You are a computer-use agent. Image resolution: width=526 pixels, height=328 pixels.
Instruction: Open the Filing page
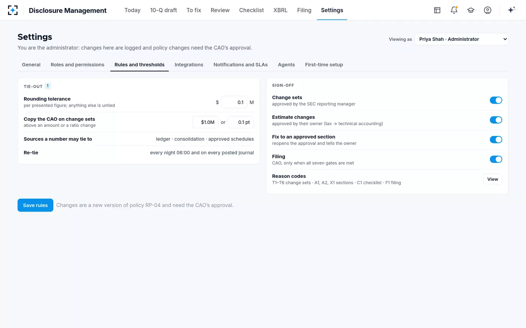[304, 10]
